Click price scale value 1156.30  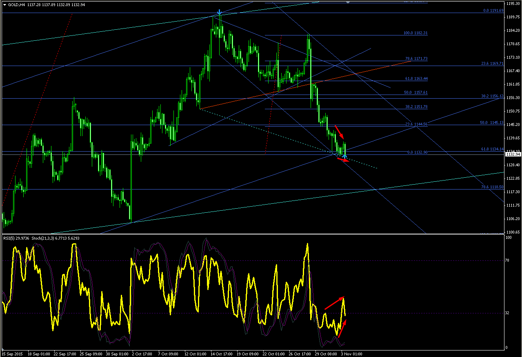[x=513, y=98]
